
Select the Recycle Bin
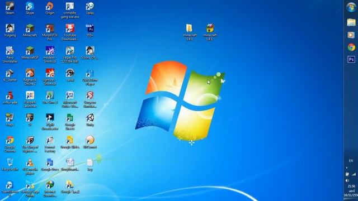10,164
